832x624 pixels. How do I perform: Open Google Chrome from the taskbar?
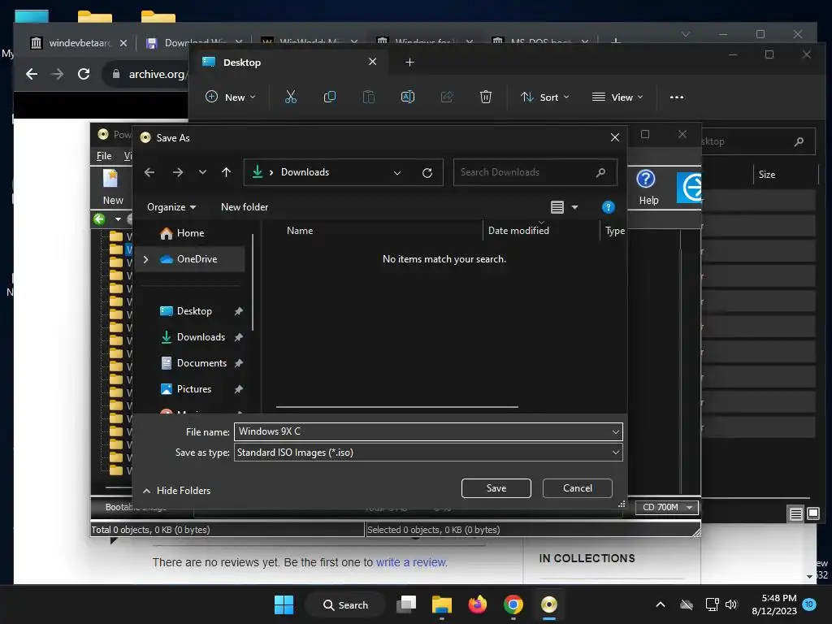click(513, 604)
